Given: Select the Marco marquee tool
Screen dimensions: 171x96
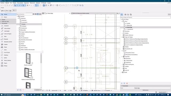Looking at the screenshot, I should pyautogui.click(x=8, y=17).
